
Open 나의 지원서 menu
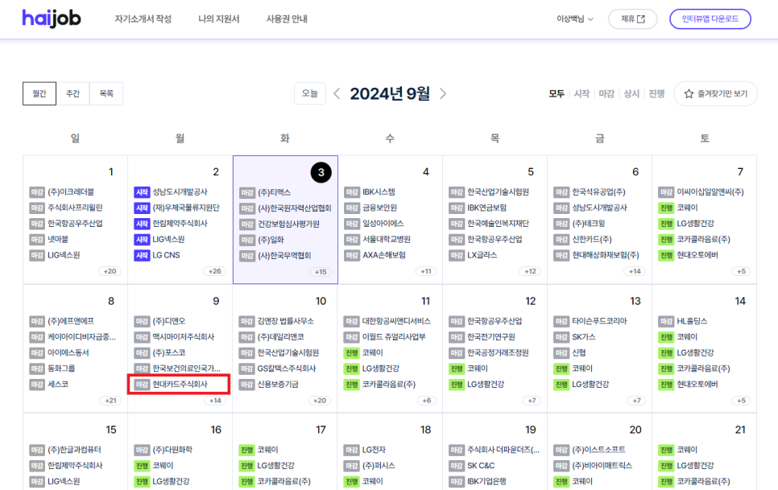coord(219,19)
